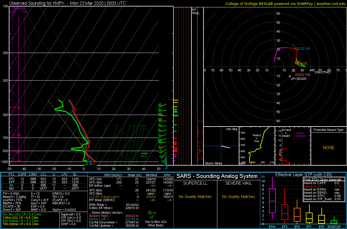This screenshot has height=229, width=347.
Task: Click the blue 'Bunkers Left =' label
Action: point(99,219)
